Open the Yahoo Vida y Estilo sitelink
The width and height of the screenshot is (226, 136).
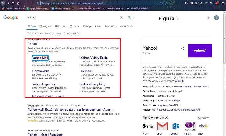coord(94,58)
